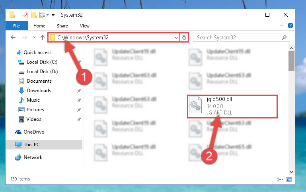Expand the ribbon with the chevron
The width and height of the screenshot is (306, 192).
tap(281, 25)
